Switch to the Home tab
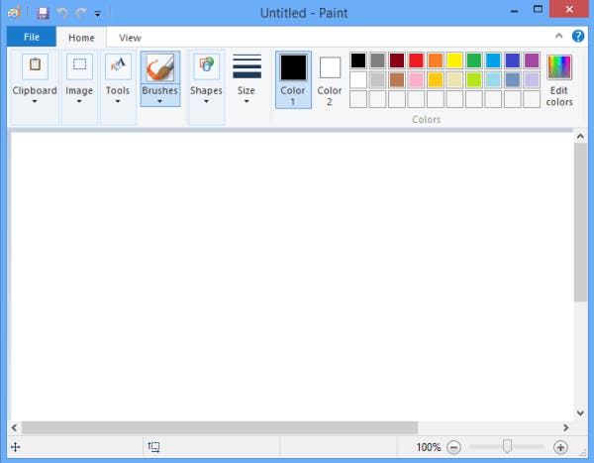This screenshot has width=594, height=463. pyautogui.click(x=81, y=38)
